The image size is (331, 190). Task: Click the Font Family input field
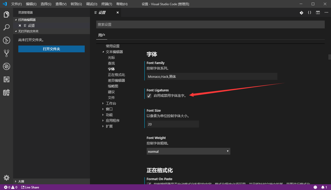pos(212,77)
